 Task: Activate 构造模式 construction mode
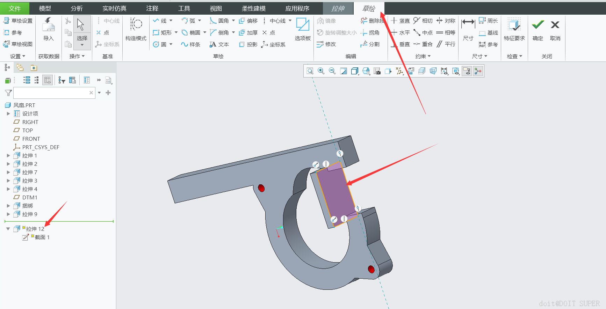(136, 29)
